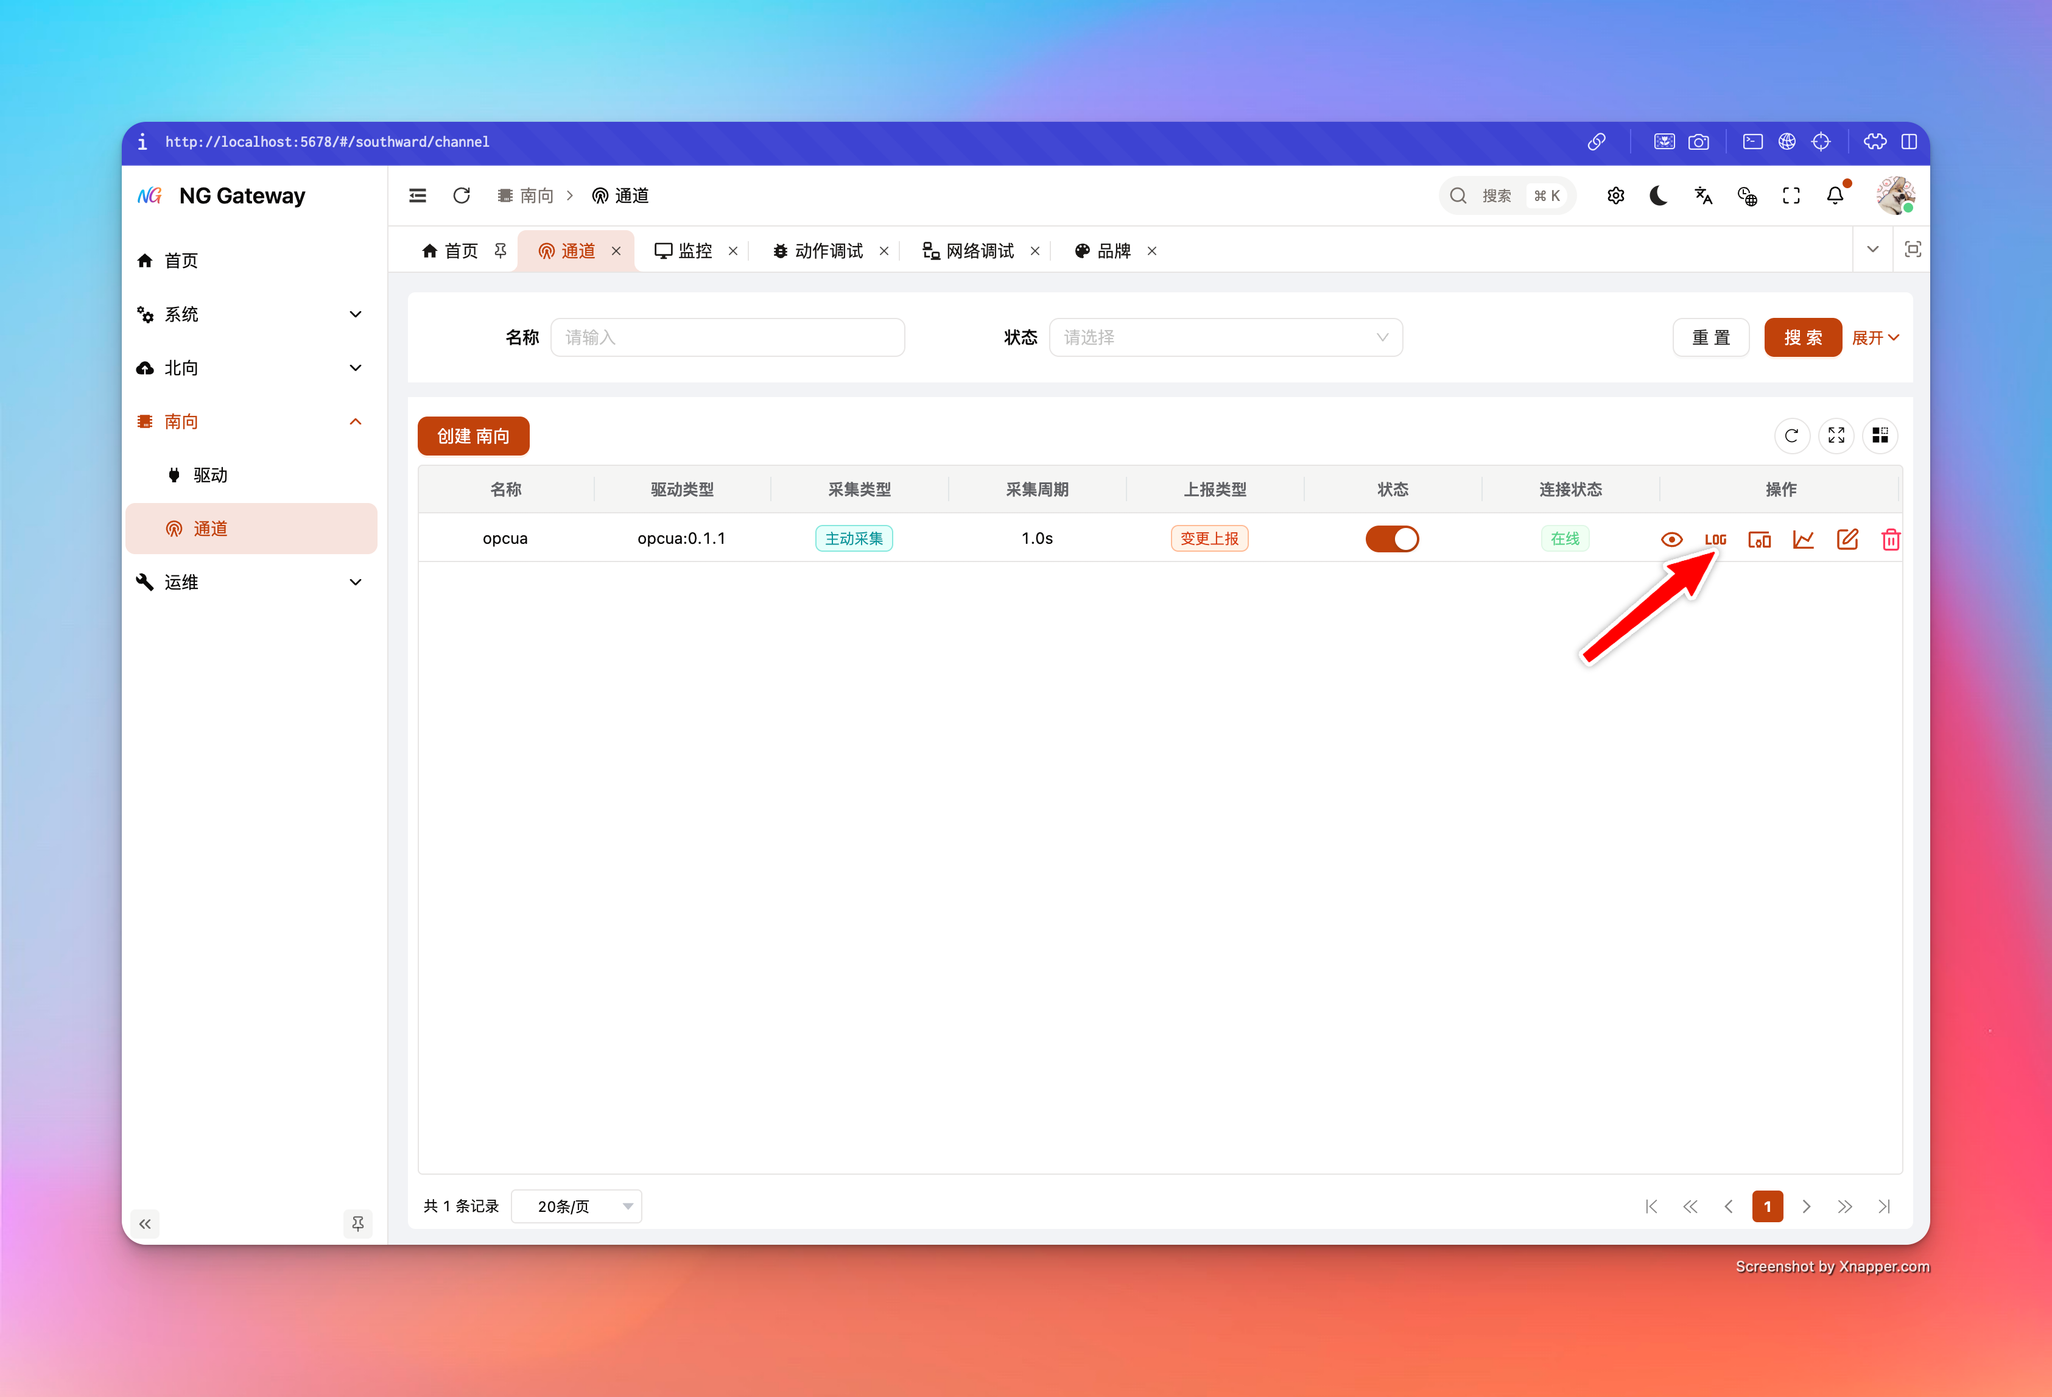Viewport: 2052px width, 1397px height.
Task: Open the device debug icon in opcua row
Action: tap(1759, 539)
